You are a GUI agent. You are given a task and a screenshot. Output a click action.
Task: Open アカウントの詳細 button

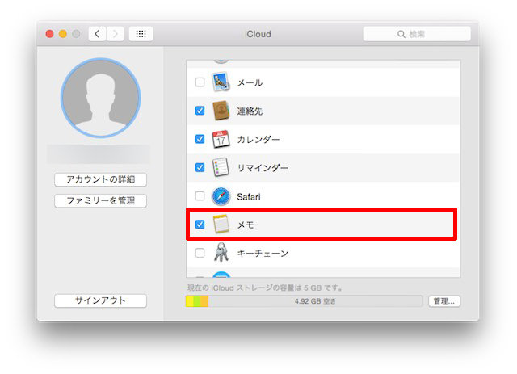click(x=100, y=179)
